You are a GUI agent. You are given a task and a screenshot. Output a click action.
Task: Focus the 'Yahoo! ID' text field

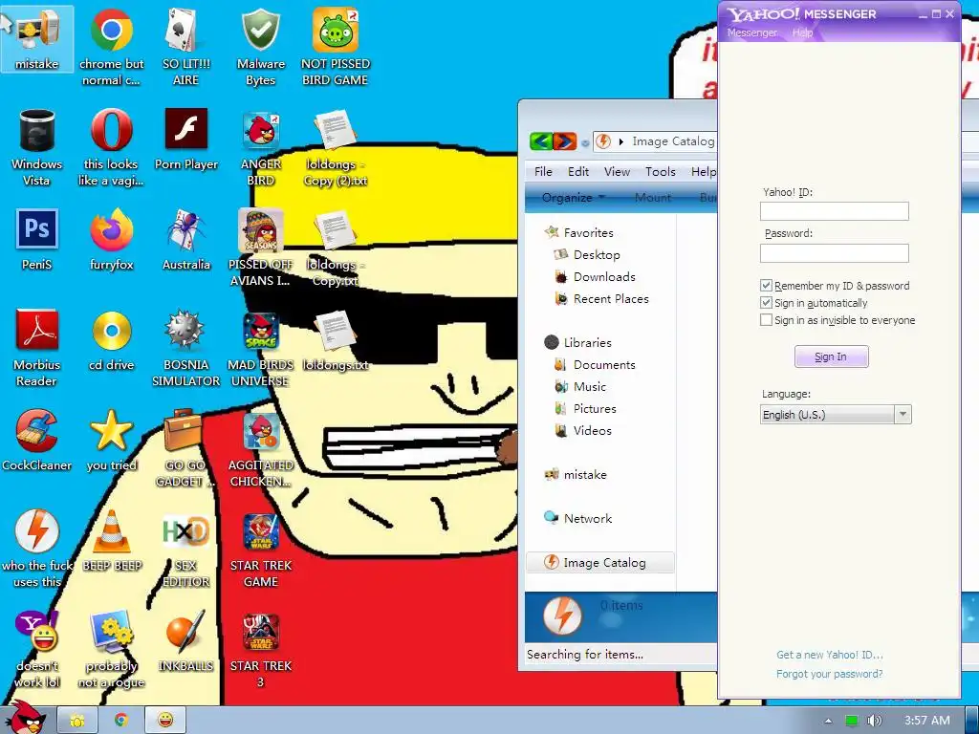tap(834, 211)
